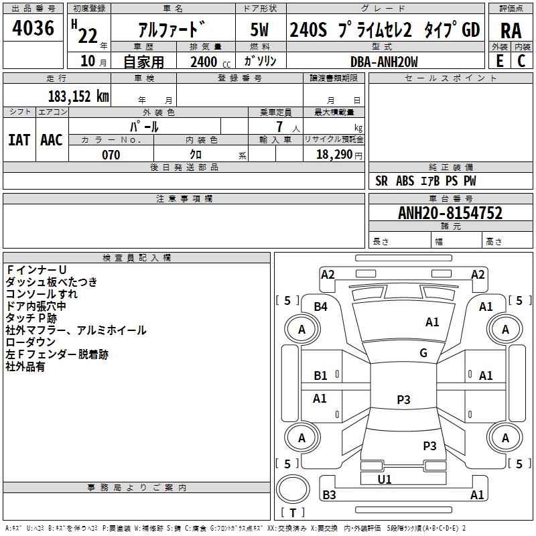Click the note コンソールすれ

[x=42, y=293]
